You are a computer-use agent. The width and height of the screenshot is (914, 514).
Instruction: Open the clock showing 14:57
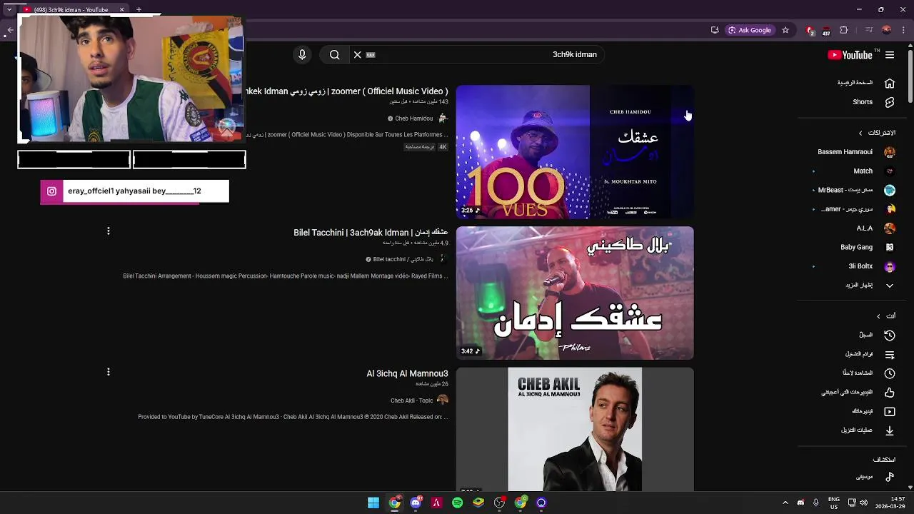pyautogui.click(x=890, y=503)
